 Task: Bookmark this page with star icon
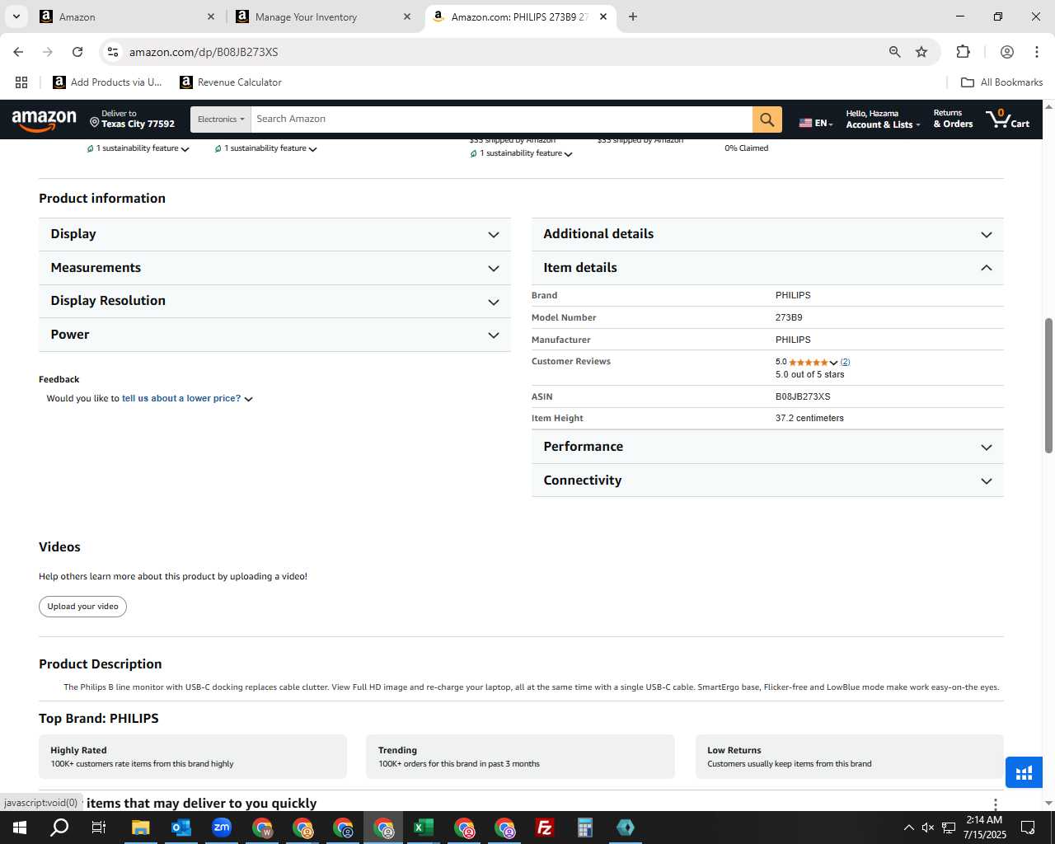(x=921, y=52)
